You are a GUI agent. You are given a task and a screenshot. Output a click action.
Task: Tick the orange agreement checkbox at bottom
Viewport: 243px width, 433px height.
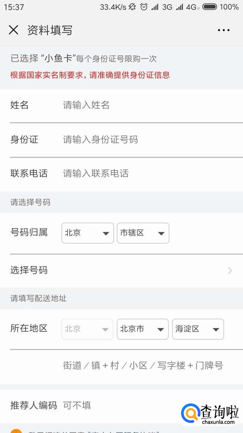tap(16, 430)
